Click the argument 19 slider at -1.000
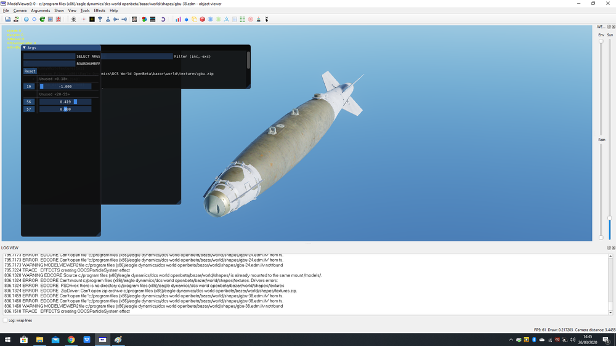Viewport: 616px width, 346px height. point(65,86)
